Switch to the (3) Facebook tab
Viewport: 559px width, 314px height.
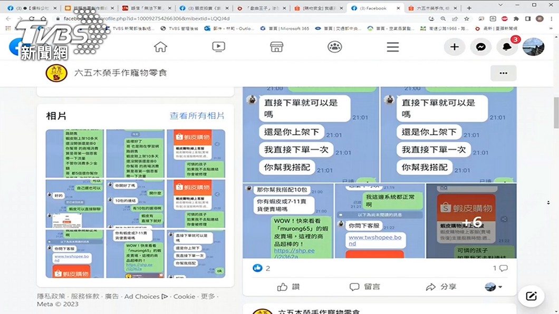[x=374, y=8]
